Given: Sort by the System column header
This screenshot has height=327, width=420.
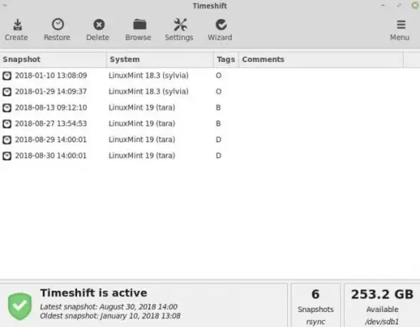Looking at the screenshot, I should 160,59.
